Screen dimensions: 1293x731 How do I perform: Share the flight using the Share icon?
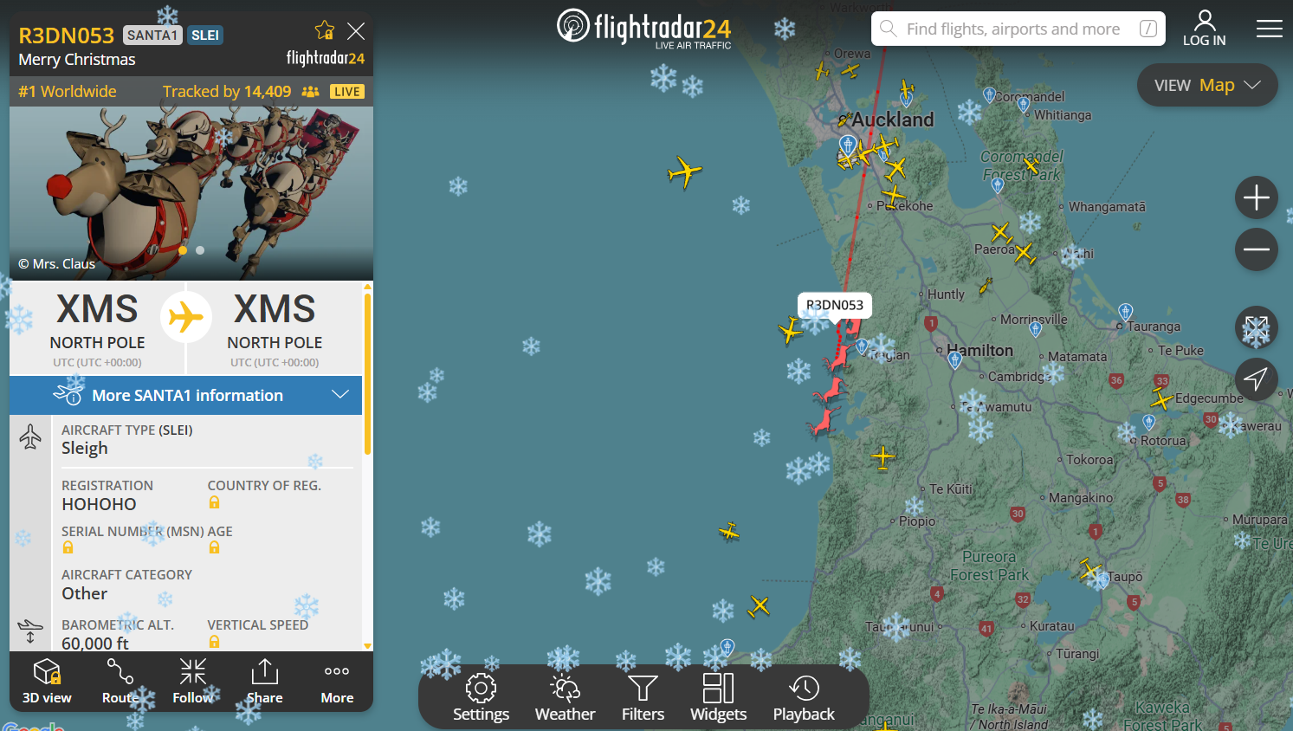pos(264,682)
